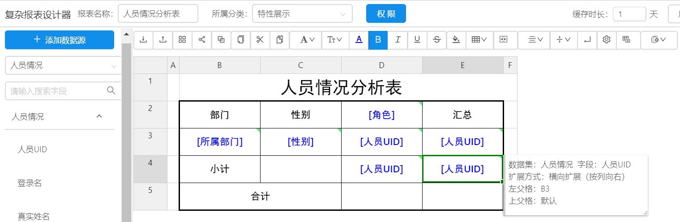Open the 人员情况 dataset dropdown
This screenshot has width=680, height=222.
[x=63, y=66]
